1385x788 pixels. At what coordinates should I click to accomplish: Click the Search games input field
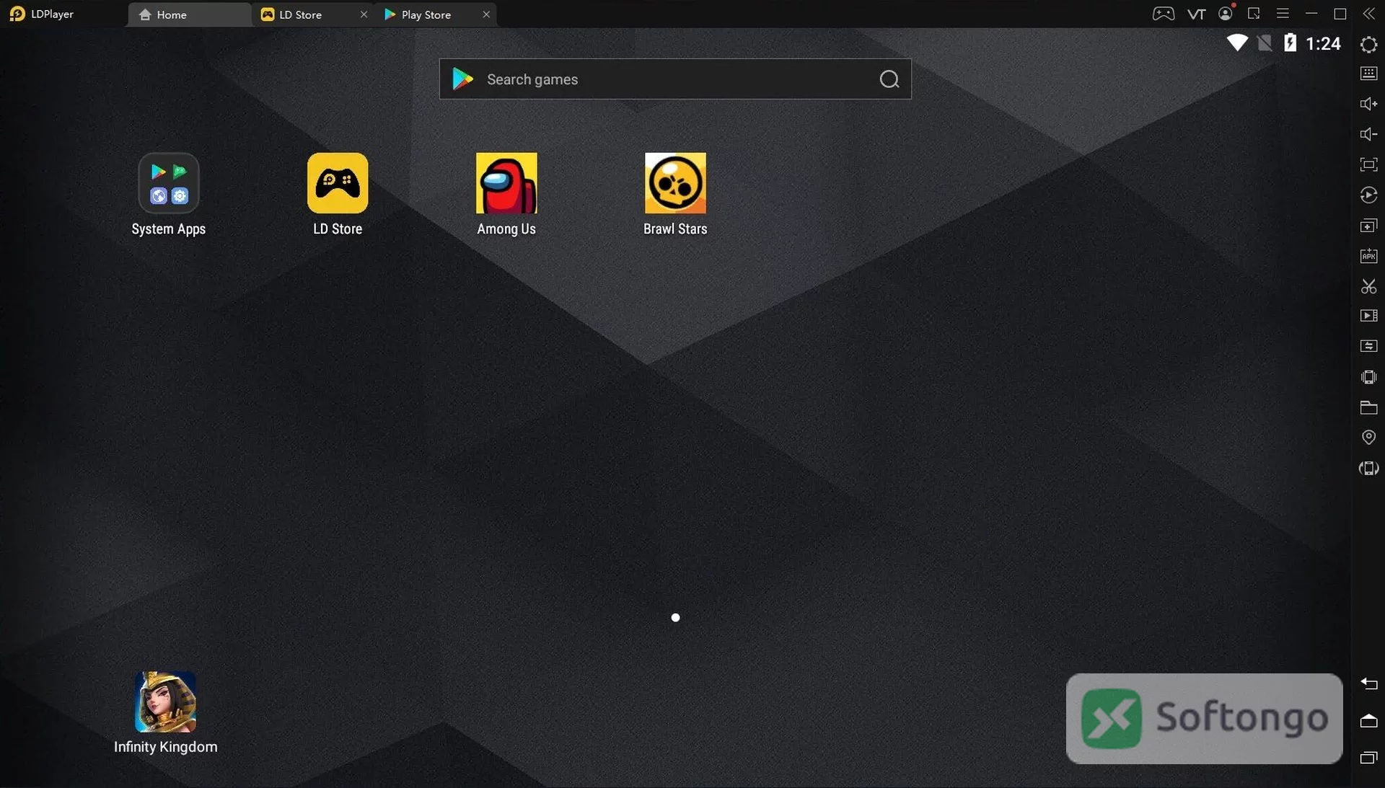click(x=675, y=79)
